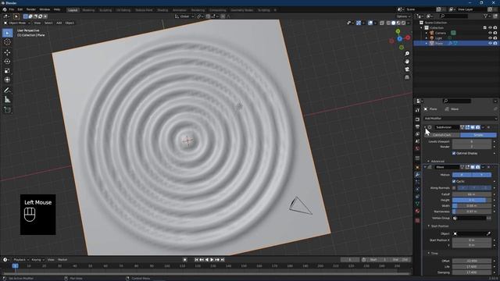Toggle the Optimal Display checkbox
The image size is (500, 281).
(454, 153)
